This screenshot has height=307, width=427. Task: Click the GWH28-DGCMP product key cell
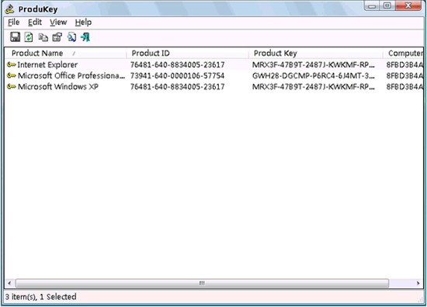pos(314,76)
